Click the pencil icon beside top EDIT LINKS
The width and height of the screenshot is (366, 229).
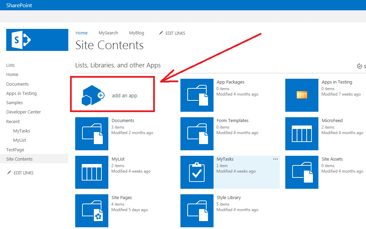(161, 33)
